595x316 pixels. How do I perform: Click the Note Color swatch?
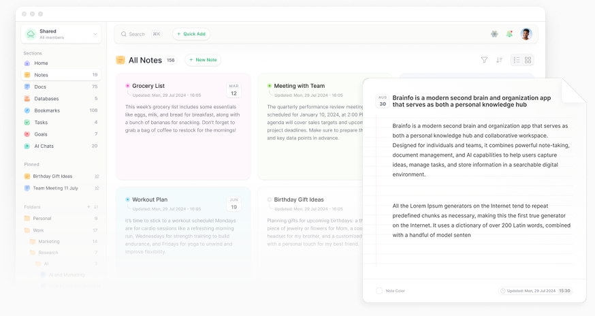click(379, 291)
